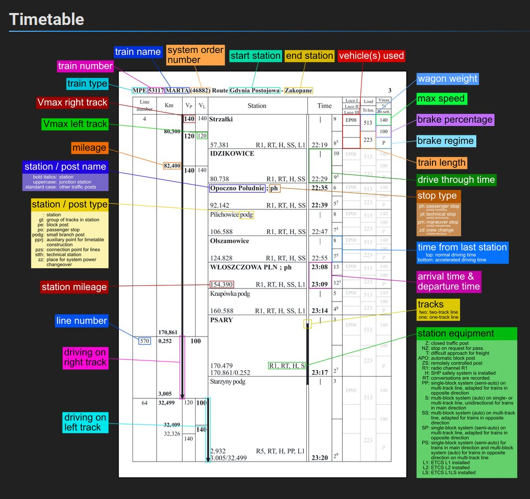This screenshot has height=499, width=530.
Task: Select the orange 'system order number' label
Action: point(196,55)
